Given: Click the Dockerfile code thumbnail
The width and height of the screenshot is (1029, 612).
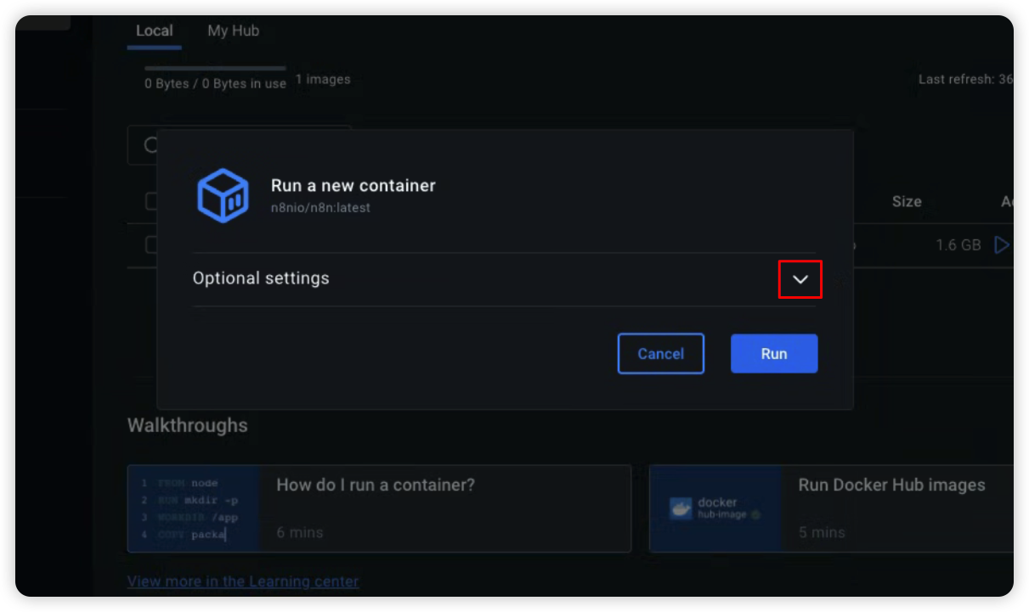Looking at the screenshot, I should coord(194,508).
